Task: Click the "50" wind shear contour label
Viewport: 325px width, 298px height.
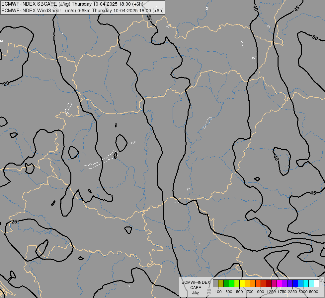Action: coord(315,38)
